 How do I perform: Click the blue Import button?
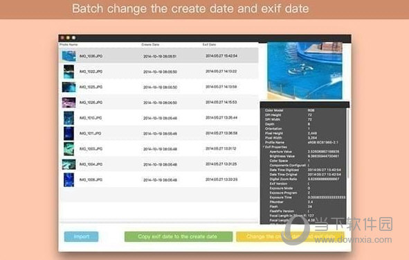[x=81, y=236]
